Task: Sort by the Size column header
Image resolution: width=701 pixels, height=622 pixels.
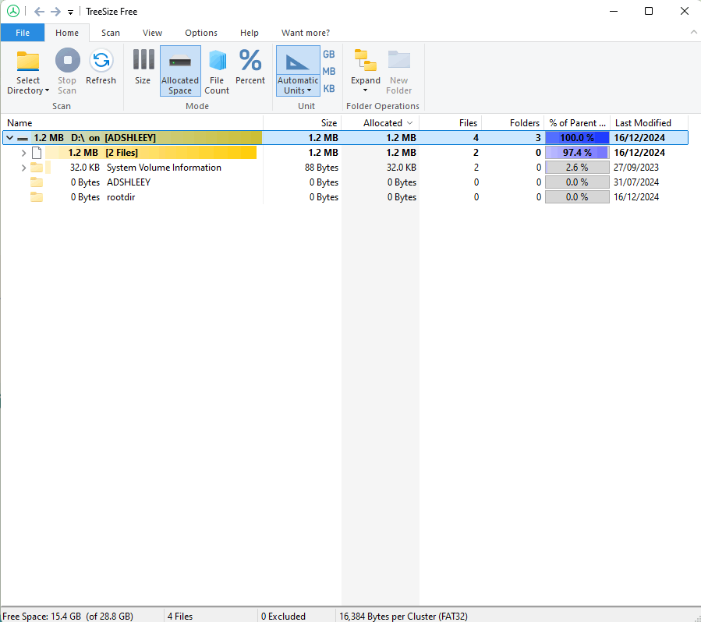Action: (303, 123)
